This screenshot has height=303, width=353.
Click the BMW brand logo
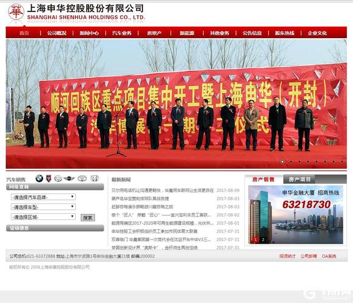pos(39,179)
